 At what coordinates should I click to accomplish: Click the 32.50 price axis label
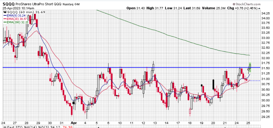tap(265, 48)
